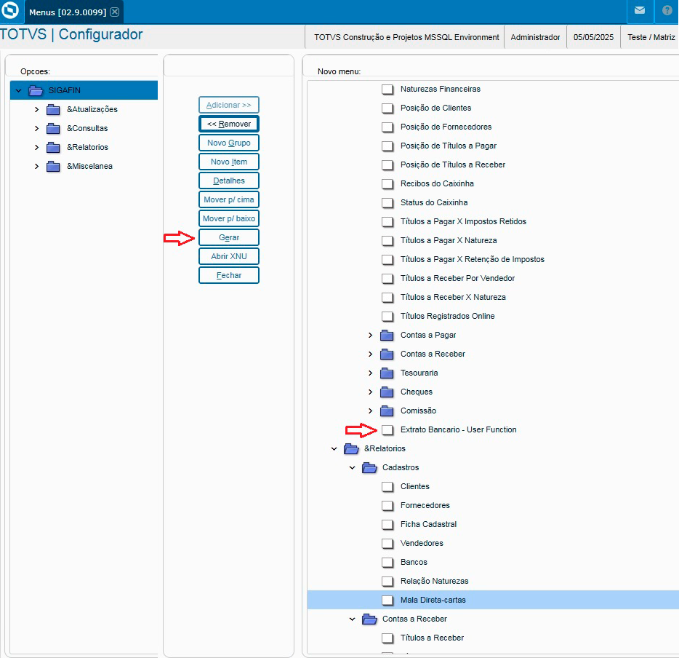Check the Posição de Fornecedores checkbox
The height and width of the screenshot is (658, 679).
coord(387,127)
